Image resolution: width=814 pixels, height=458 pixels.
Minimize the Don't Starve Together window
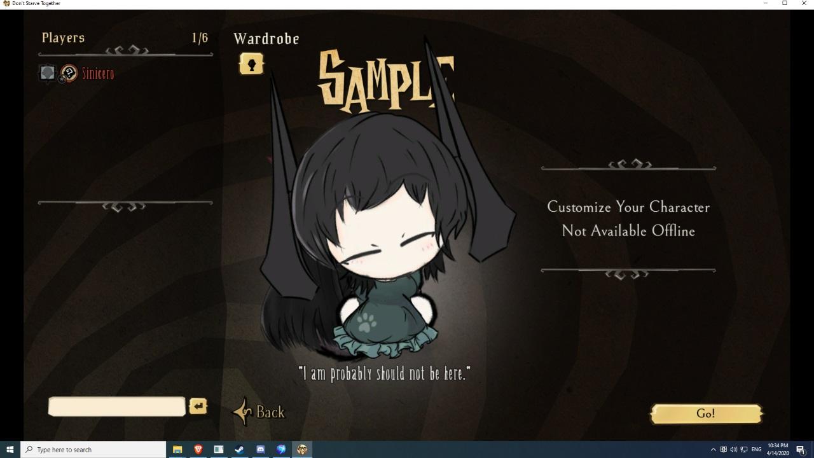(765, 3)
